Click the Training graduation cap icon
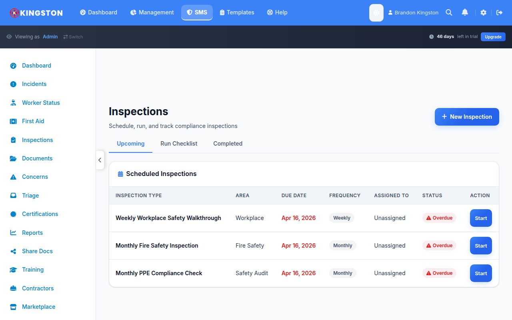The image size is (512, 320). [13, 270]
